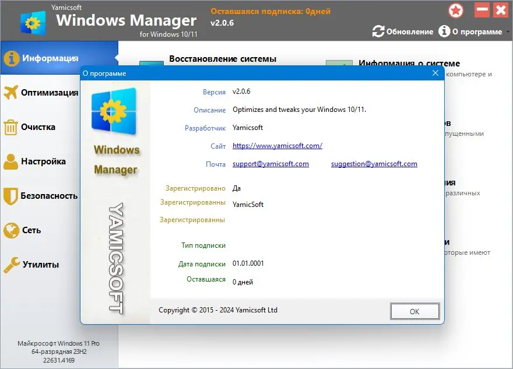Click the subscription date 01.01.0001
Screen dimensions: 513x369
[x=248, y=263]
